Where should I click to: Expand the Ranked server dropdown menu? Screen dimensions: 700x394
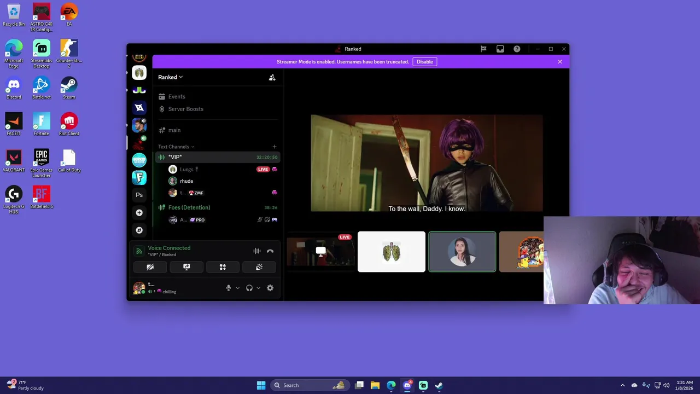click(x=171, y=77)
